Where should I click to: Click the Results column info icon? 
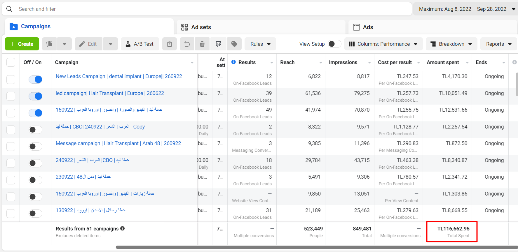233,62
